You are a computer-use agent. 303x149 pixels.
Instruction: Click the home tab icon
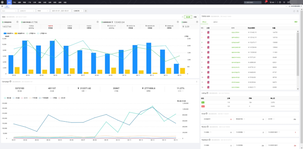7,6
